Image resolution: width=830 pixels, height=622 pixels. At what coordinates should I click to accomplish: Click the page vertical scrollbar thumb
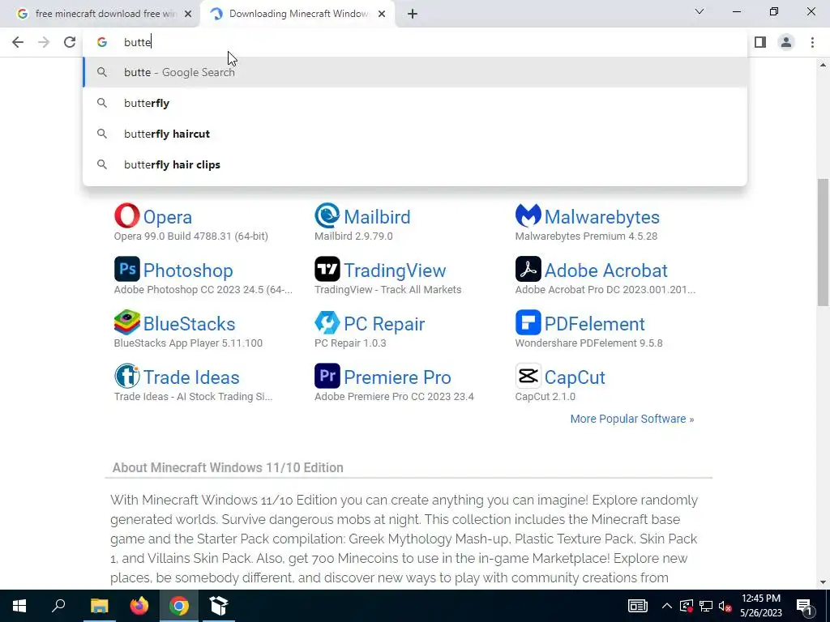coord(823,242)
